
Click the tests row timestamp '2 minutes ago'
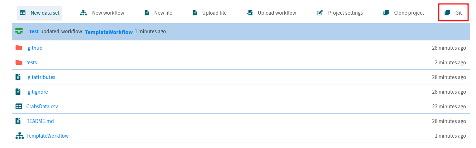[451, 63]
